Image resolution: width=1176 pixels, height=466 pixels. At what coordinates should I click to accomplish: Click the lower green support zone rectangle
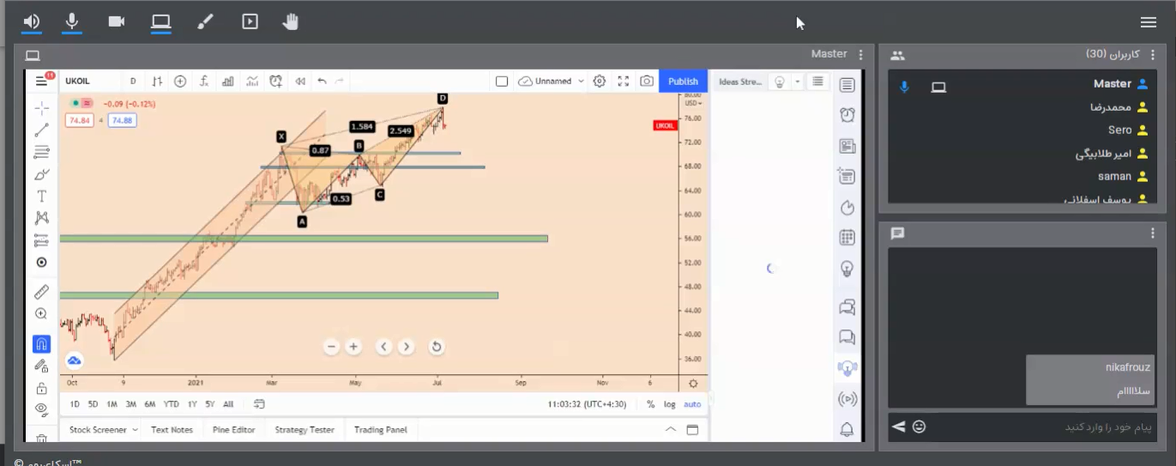[279, 295]
